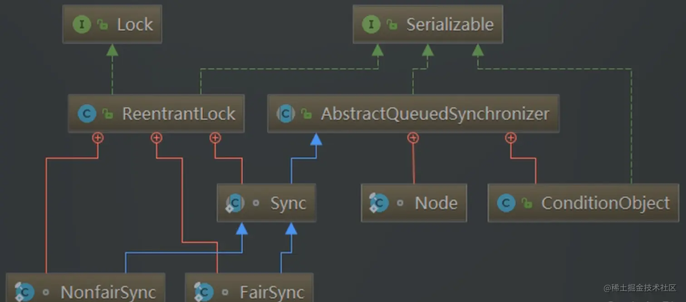
Task: Click the middle inner-class plus marker under ReentrantLock
Action: tap(157, 138)
